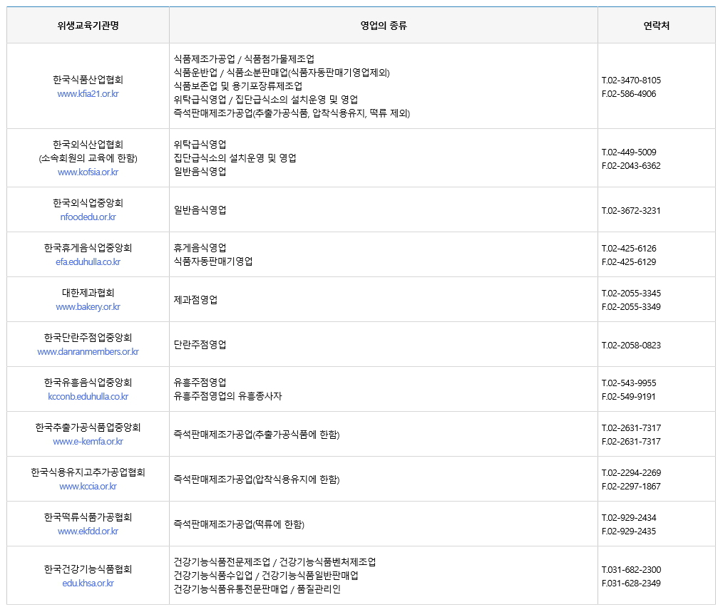Select the 한국유흥음식업중앙회 name text

click(x=88, y=383)
